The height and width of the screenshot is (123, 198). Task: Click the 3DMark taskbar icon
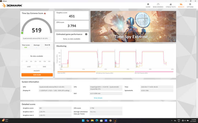115,121
